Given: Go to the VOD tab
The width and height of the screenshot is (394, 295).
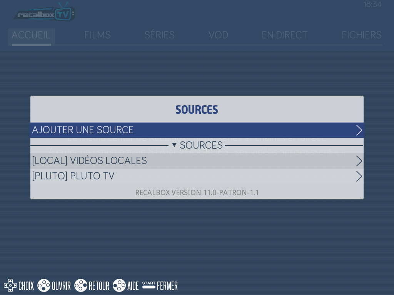Looking at the screenshot, I should [219, 35].
